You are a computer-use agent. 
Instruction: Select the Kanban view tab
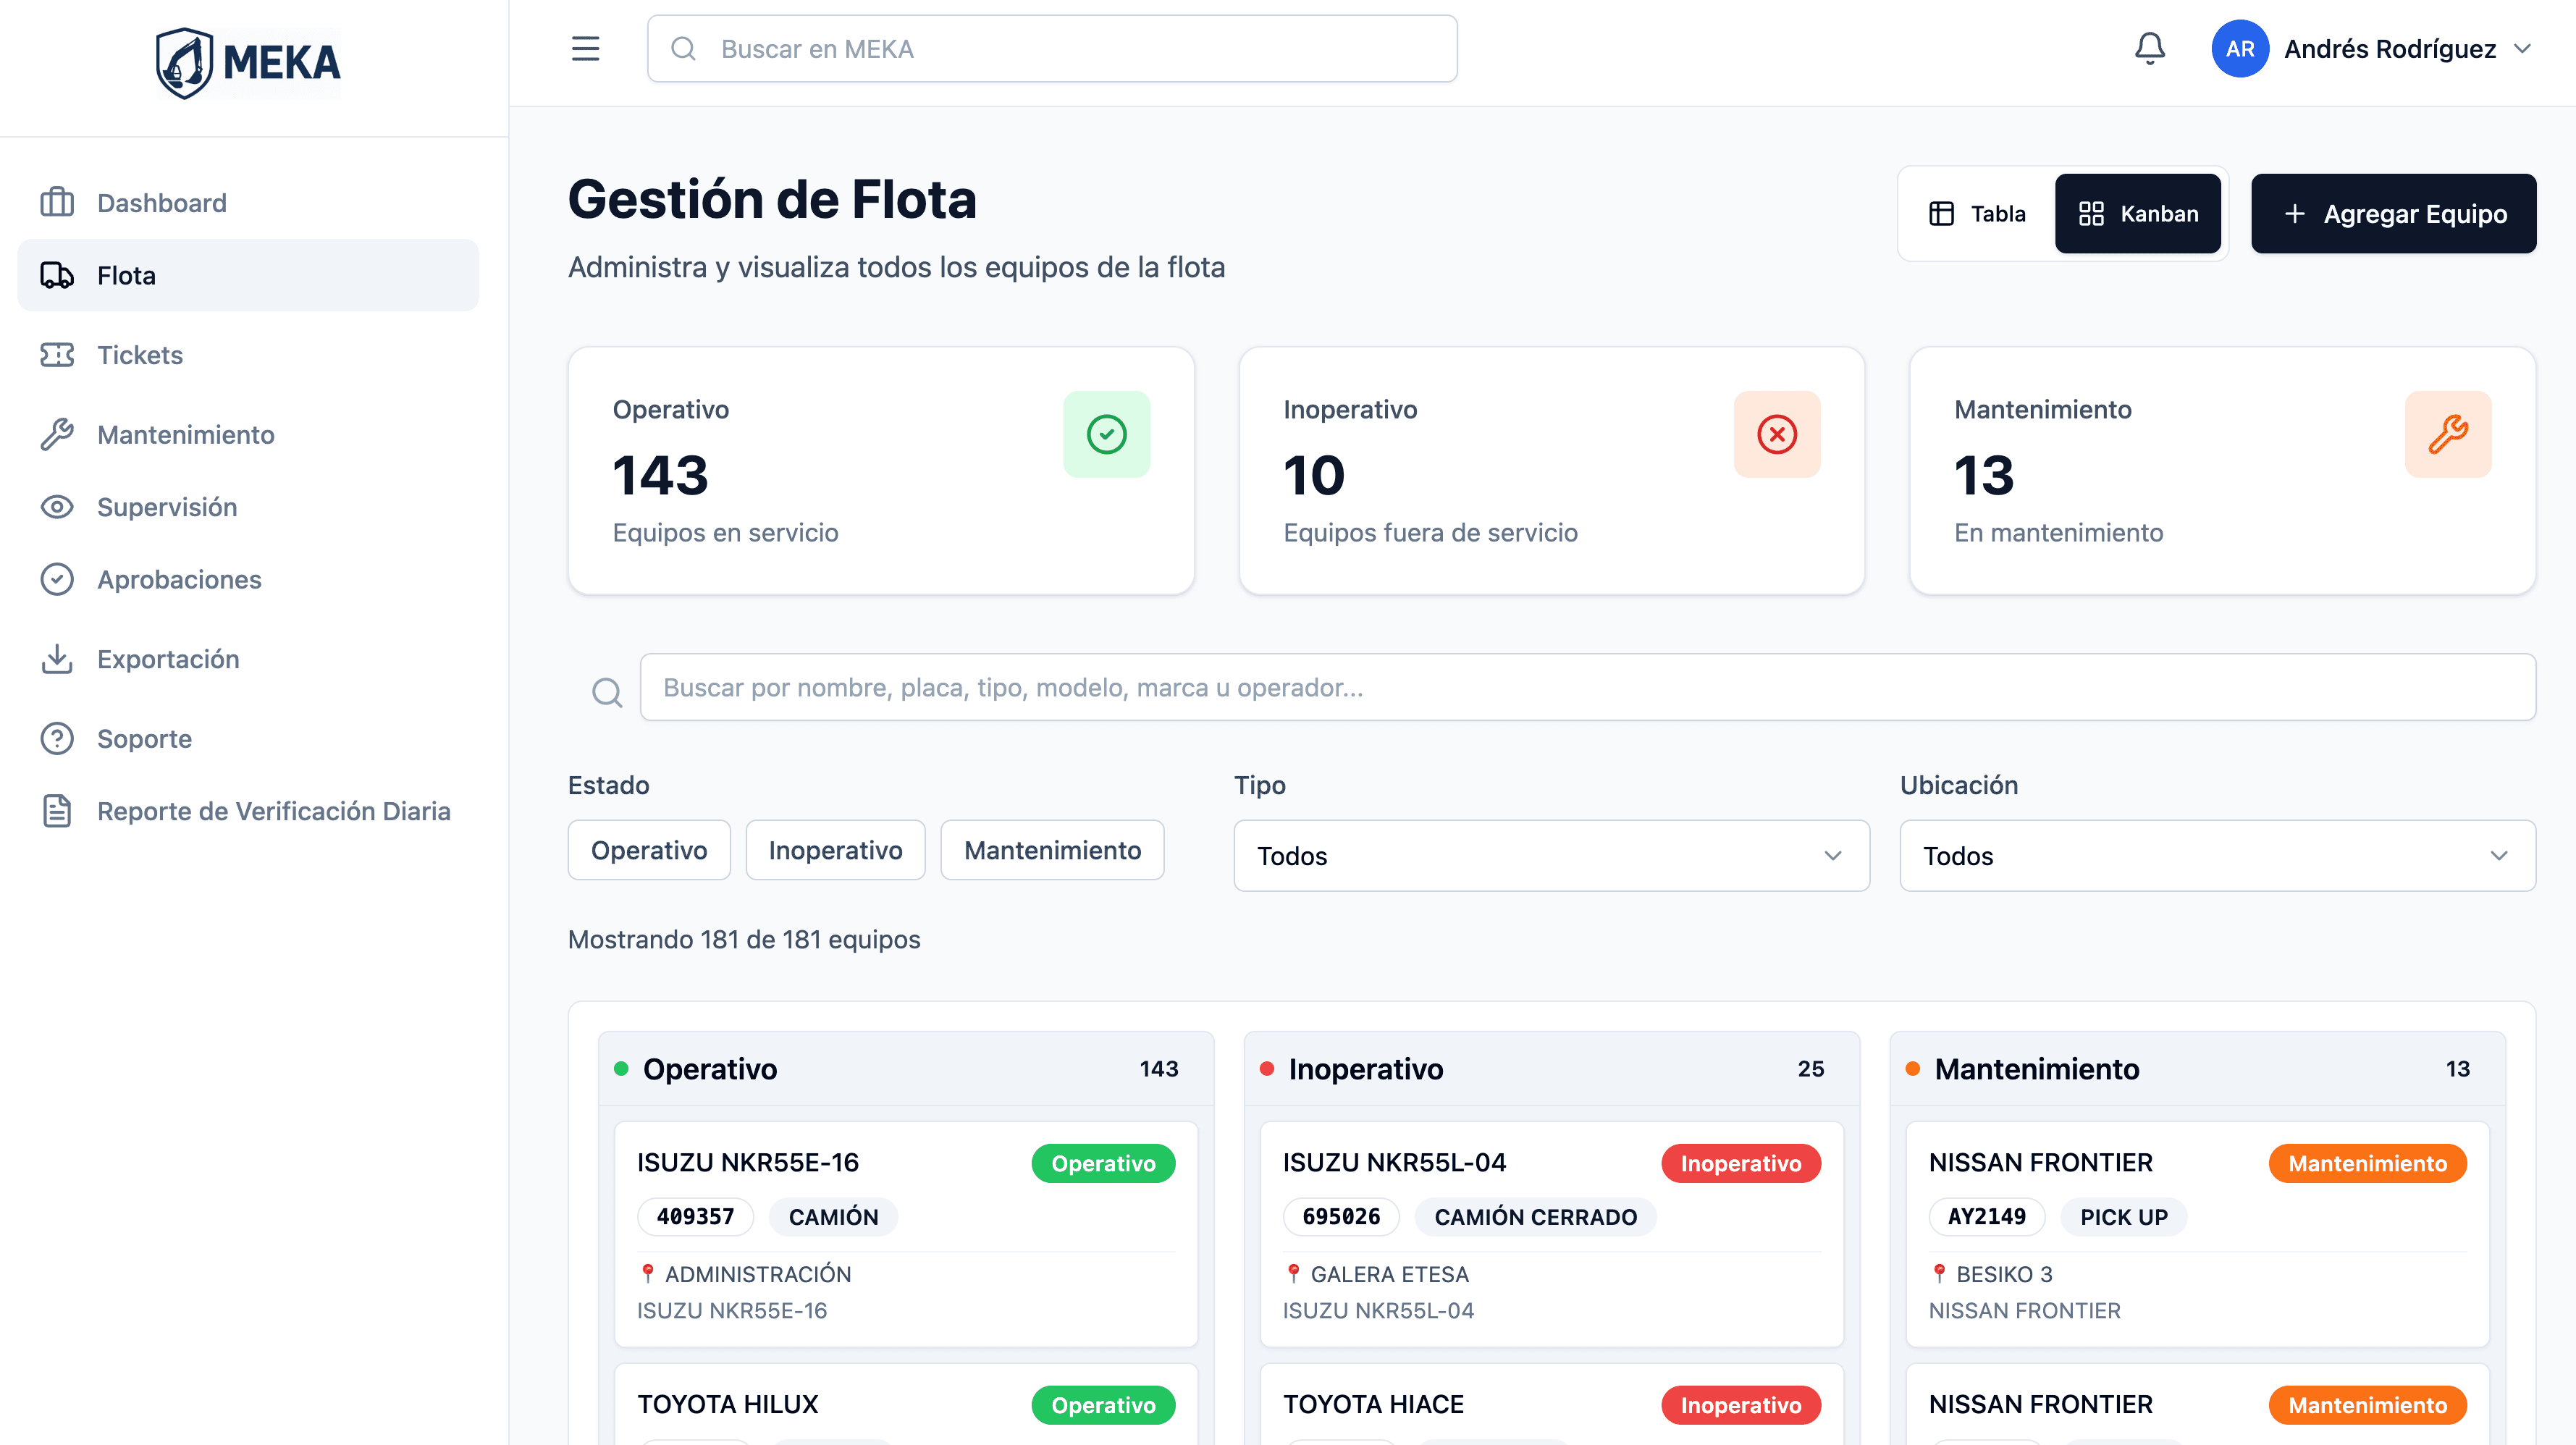click(2138, 213)
